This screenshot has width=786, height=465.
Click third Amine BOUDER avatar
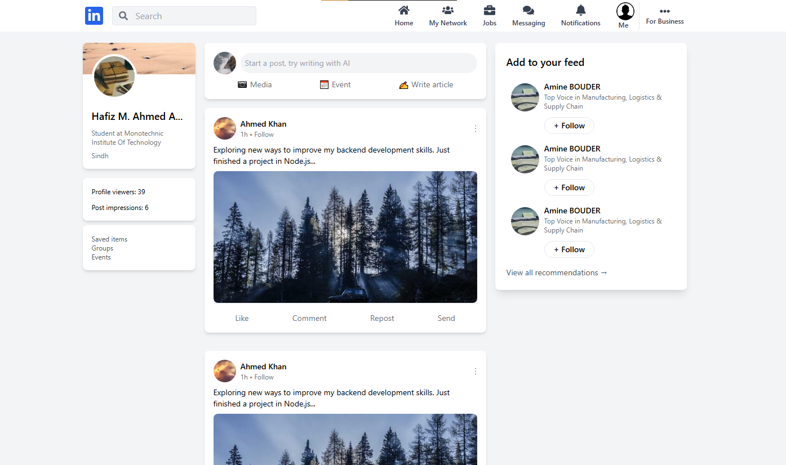(525, 221)
